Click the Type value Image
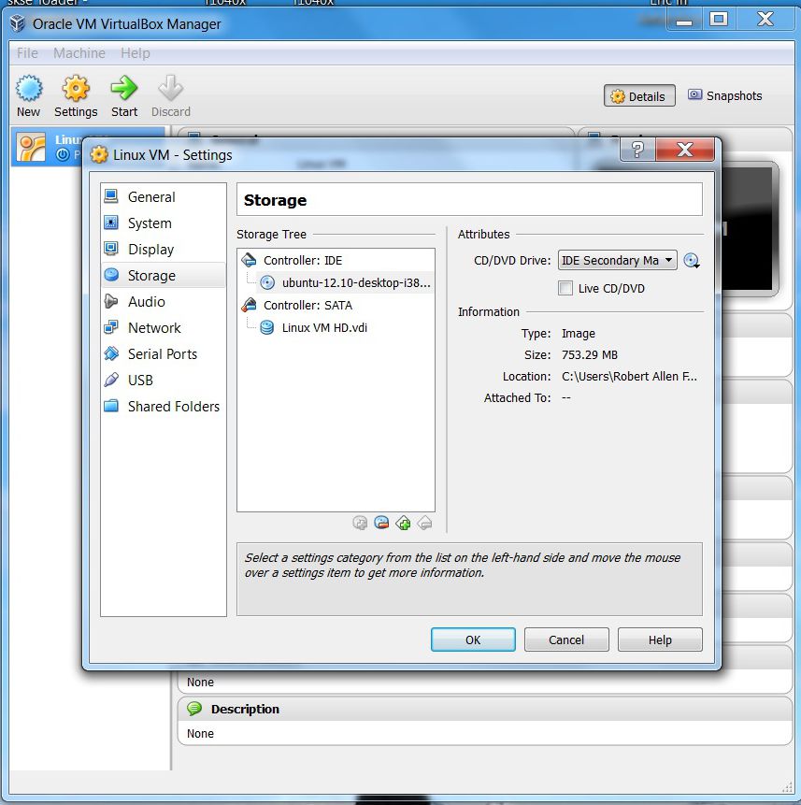Viewport: 801px width, 805px height. point(579,334)
